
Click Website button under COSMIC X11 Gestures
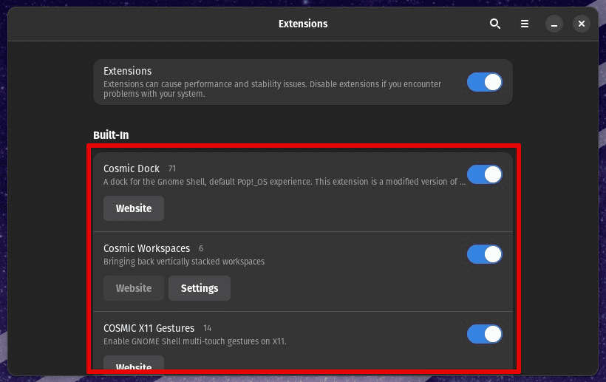[134, 366]
